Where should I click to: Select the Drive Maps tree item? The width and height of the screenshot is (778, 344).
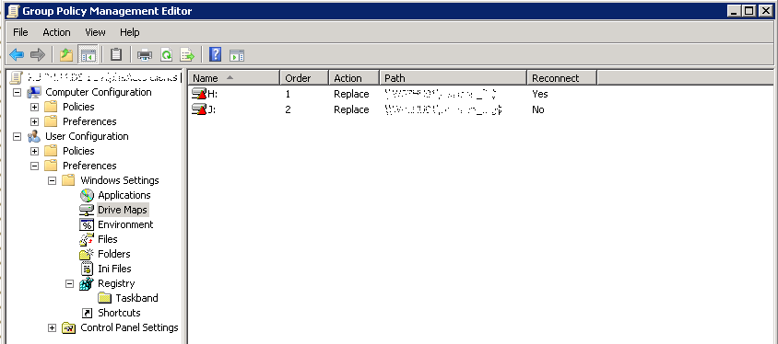(122, 210)
